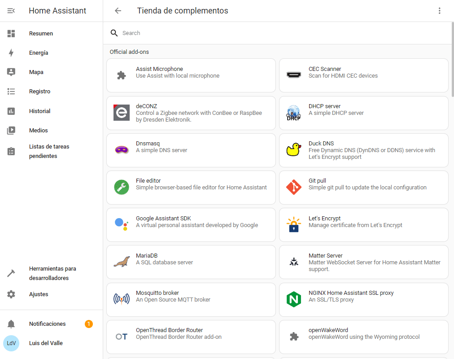
Task: Open the Historial panel
Action: coord(51,111)
